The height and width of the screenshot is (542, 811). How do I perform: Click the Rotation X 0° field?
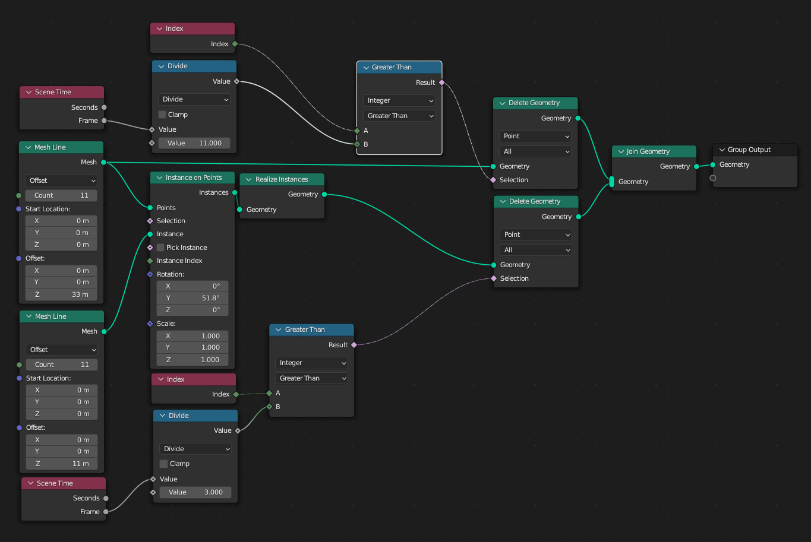pos(193,286)
